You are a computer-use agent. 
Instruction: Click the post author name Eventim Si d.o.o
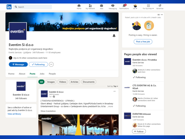(x=56, y=92)
